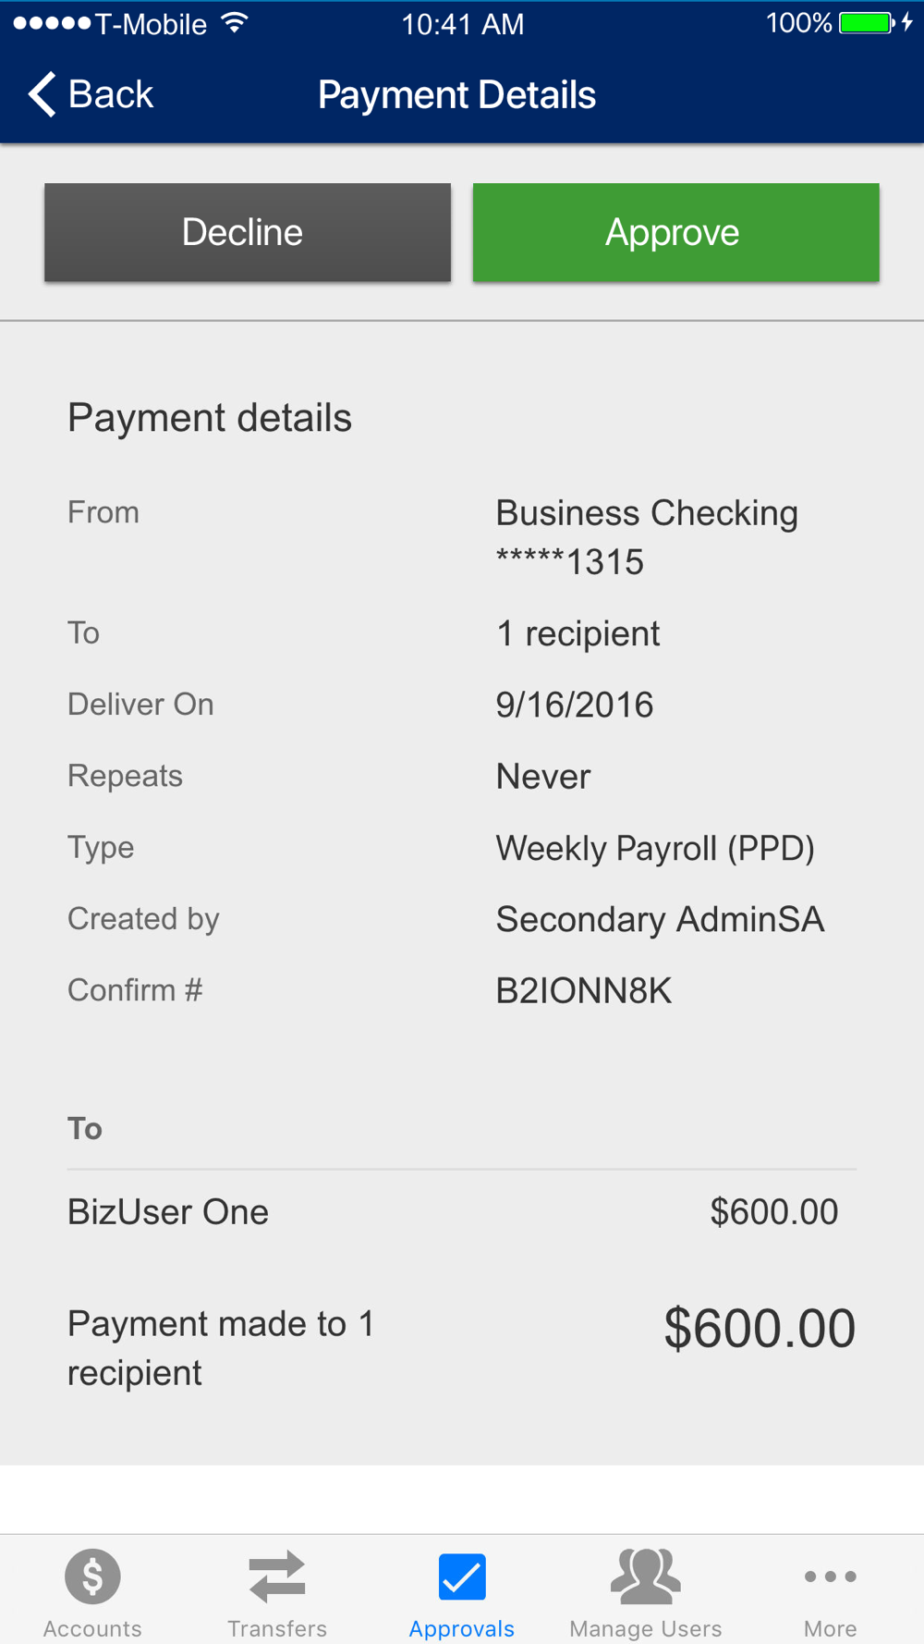Decline the payment request
924x1644 pixels.
248,232
